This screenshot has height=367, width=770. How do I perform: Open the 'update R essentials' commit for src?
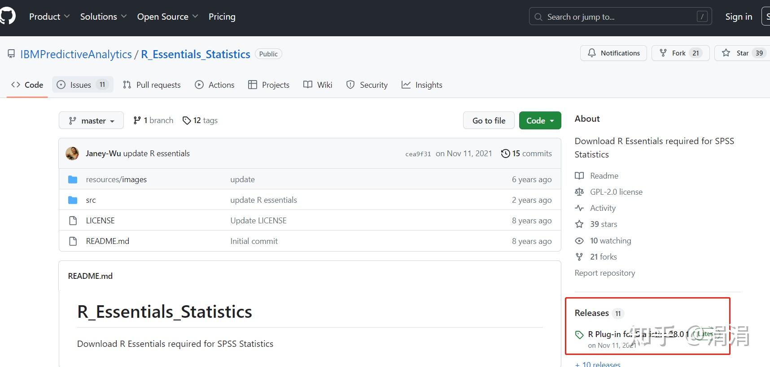click(264, 200)
